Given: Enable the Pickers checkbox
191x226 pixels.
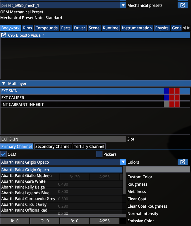Looking at the screenshot, I should [x=99, y=154].
